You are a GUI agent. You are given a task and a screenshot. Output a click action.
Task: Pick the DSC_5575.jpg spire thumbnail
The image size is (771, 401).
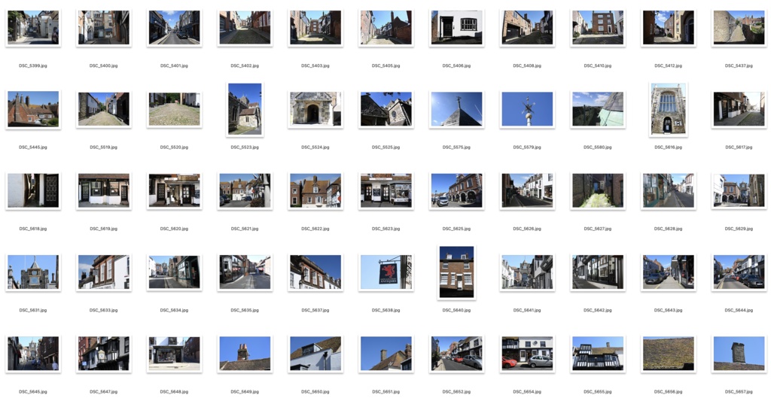click(456, 109)
